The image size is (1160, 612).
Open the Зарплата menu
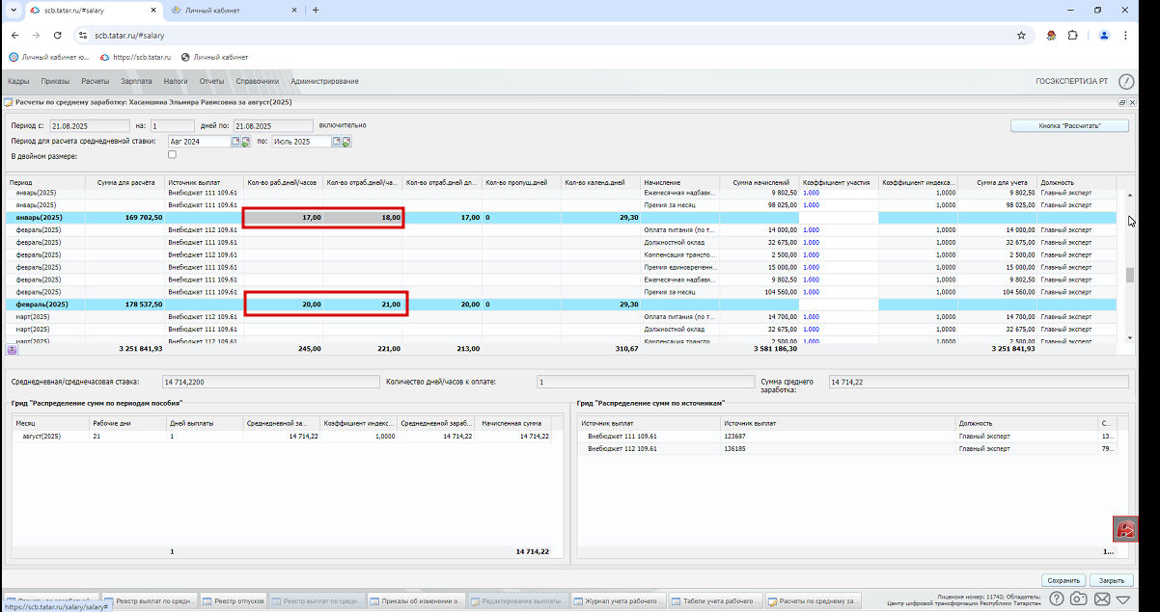point(136,81)
